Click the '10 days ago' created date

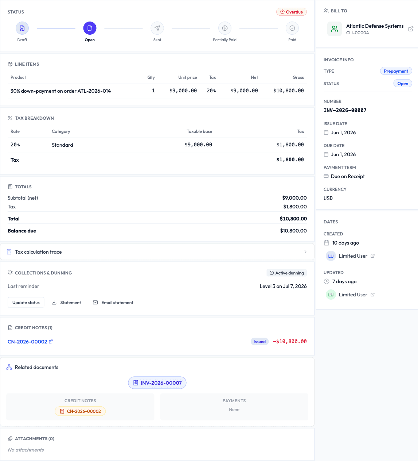click(x=345, y=243)
